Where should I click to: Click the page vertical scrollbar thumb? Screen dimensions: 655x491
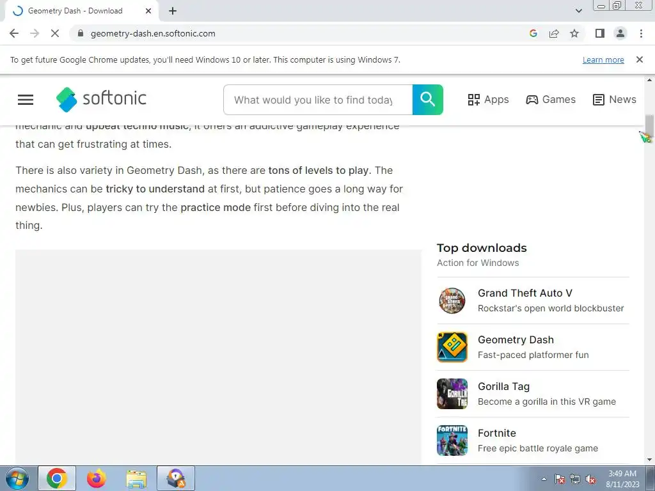(x=649, y=125)
